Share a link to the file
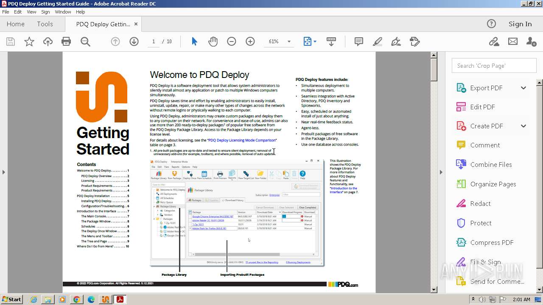The height and width of the screenshot is (305, 543). click(494, 42)
